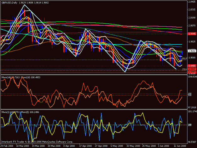Click the 15 May 2008 date label
Screen dimensions: 197x148
click(x=133, y=146)
